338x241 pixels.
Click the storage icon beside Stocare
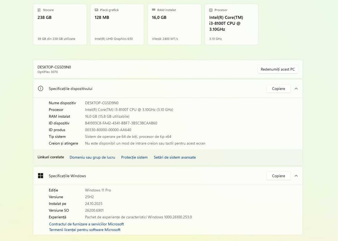pyautogui.click(x=39, y=10)
